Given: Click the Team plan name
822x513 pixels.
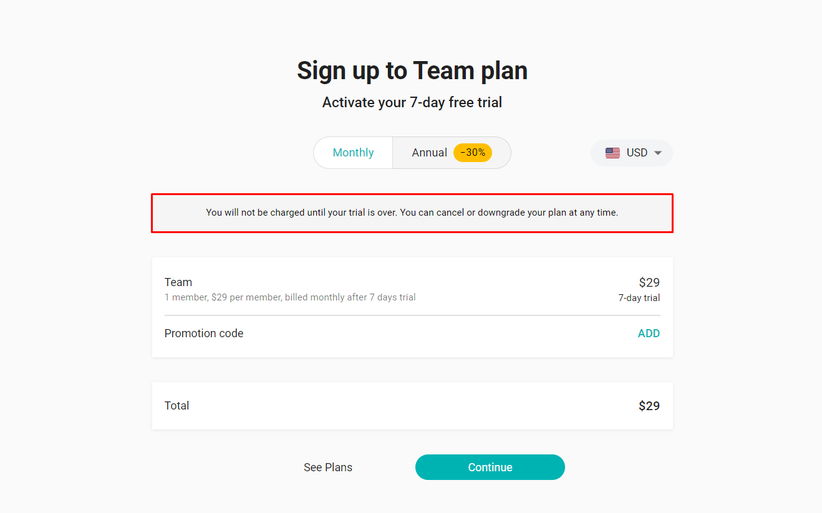Looking at the screenshot, I should click(178, 282).
